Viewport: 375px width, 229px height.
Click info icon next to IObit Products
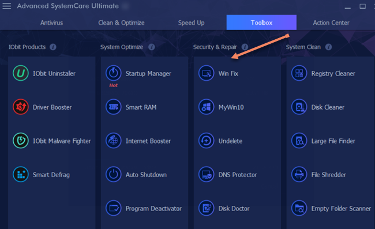coord(53,47)
